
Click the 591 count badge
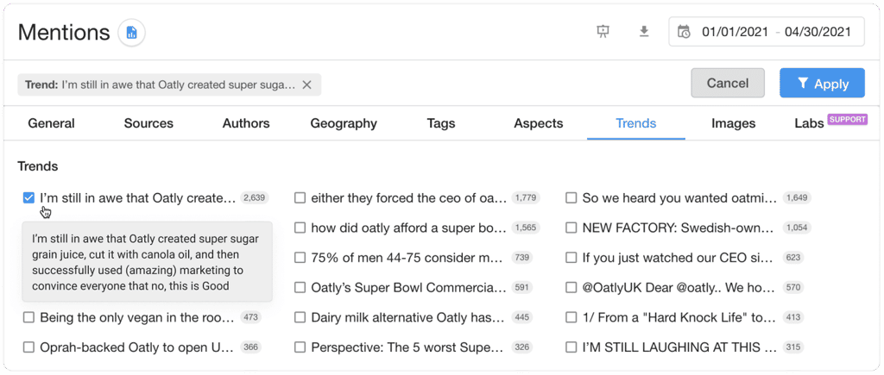522,288
